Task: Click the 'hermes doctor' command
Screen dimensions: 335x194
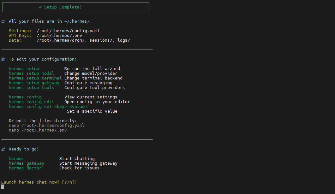Action: click(x=25, y=168)
